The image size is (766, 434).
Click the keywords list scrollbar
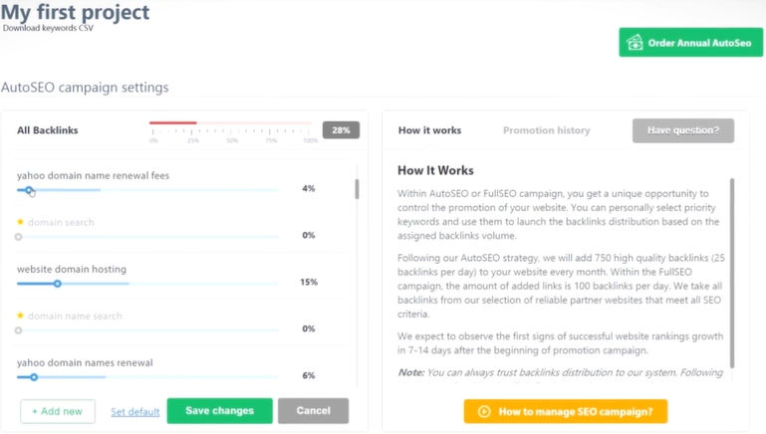click(357, 189)
